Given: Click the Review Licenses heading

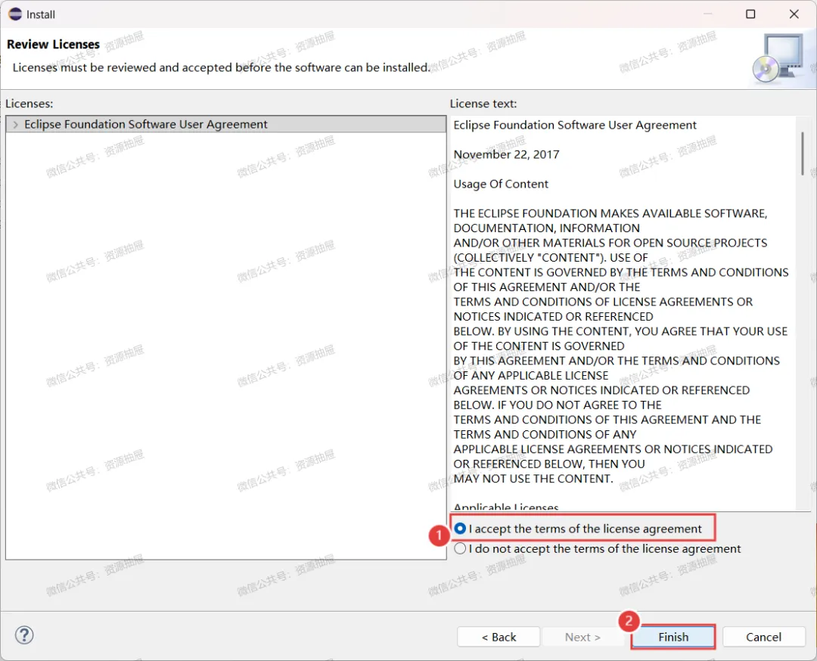Looking at the screenshot, I should [x=53, y=45].
